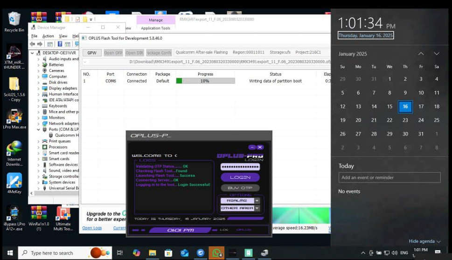Viewport: 452px width, 260px height.
Task: Click Hide agenda in the calendar flyout
Action: pos(424,241)
